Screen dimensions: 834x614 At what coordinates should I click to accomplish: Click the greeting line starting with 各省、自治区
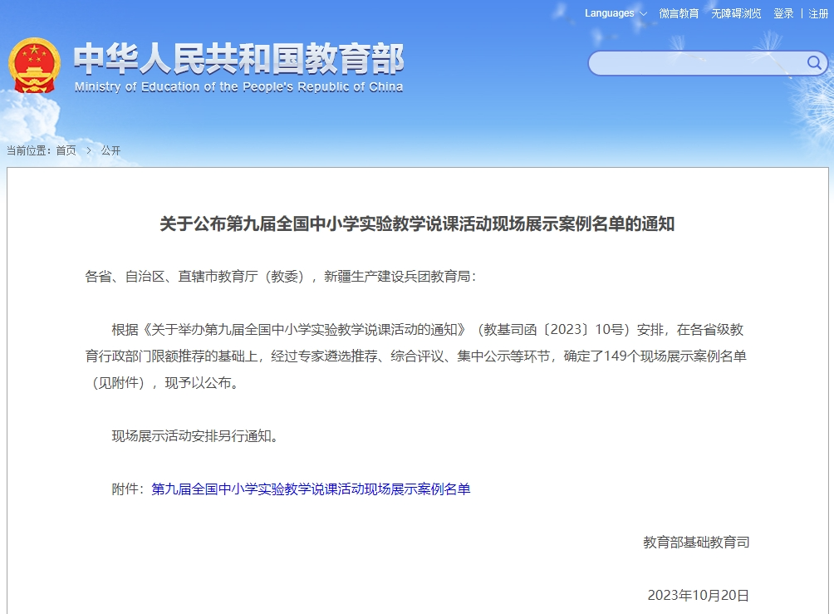point(281,277)
